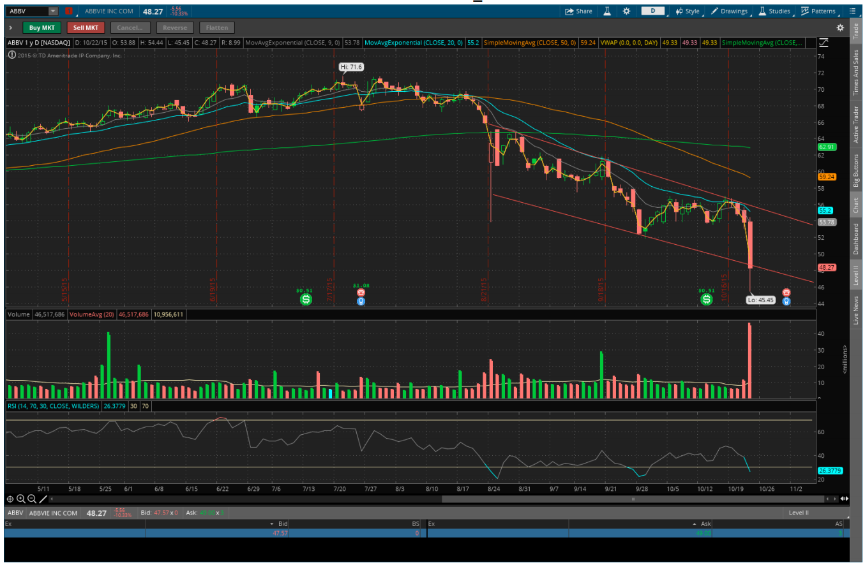Click the flask Studies quick icon
The height and width of the screenshot is (563, 865).
point(608,11)
